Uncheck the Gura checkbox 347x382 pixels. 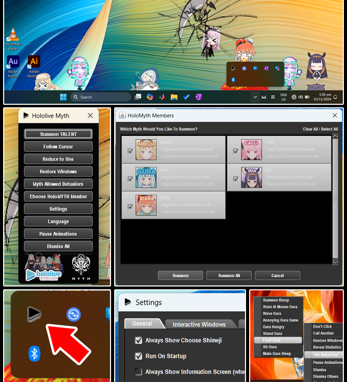(x=130, y=179)
